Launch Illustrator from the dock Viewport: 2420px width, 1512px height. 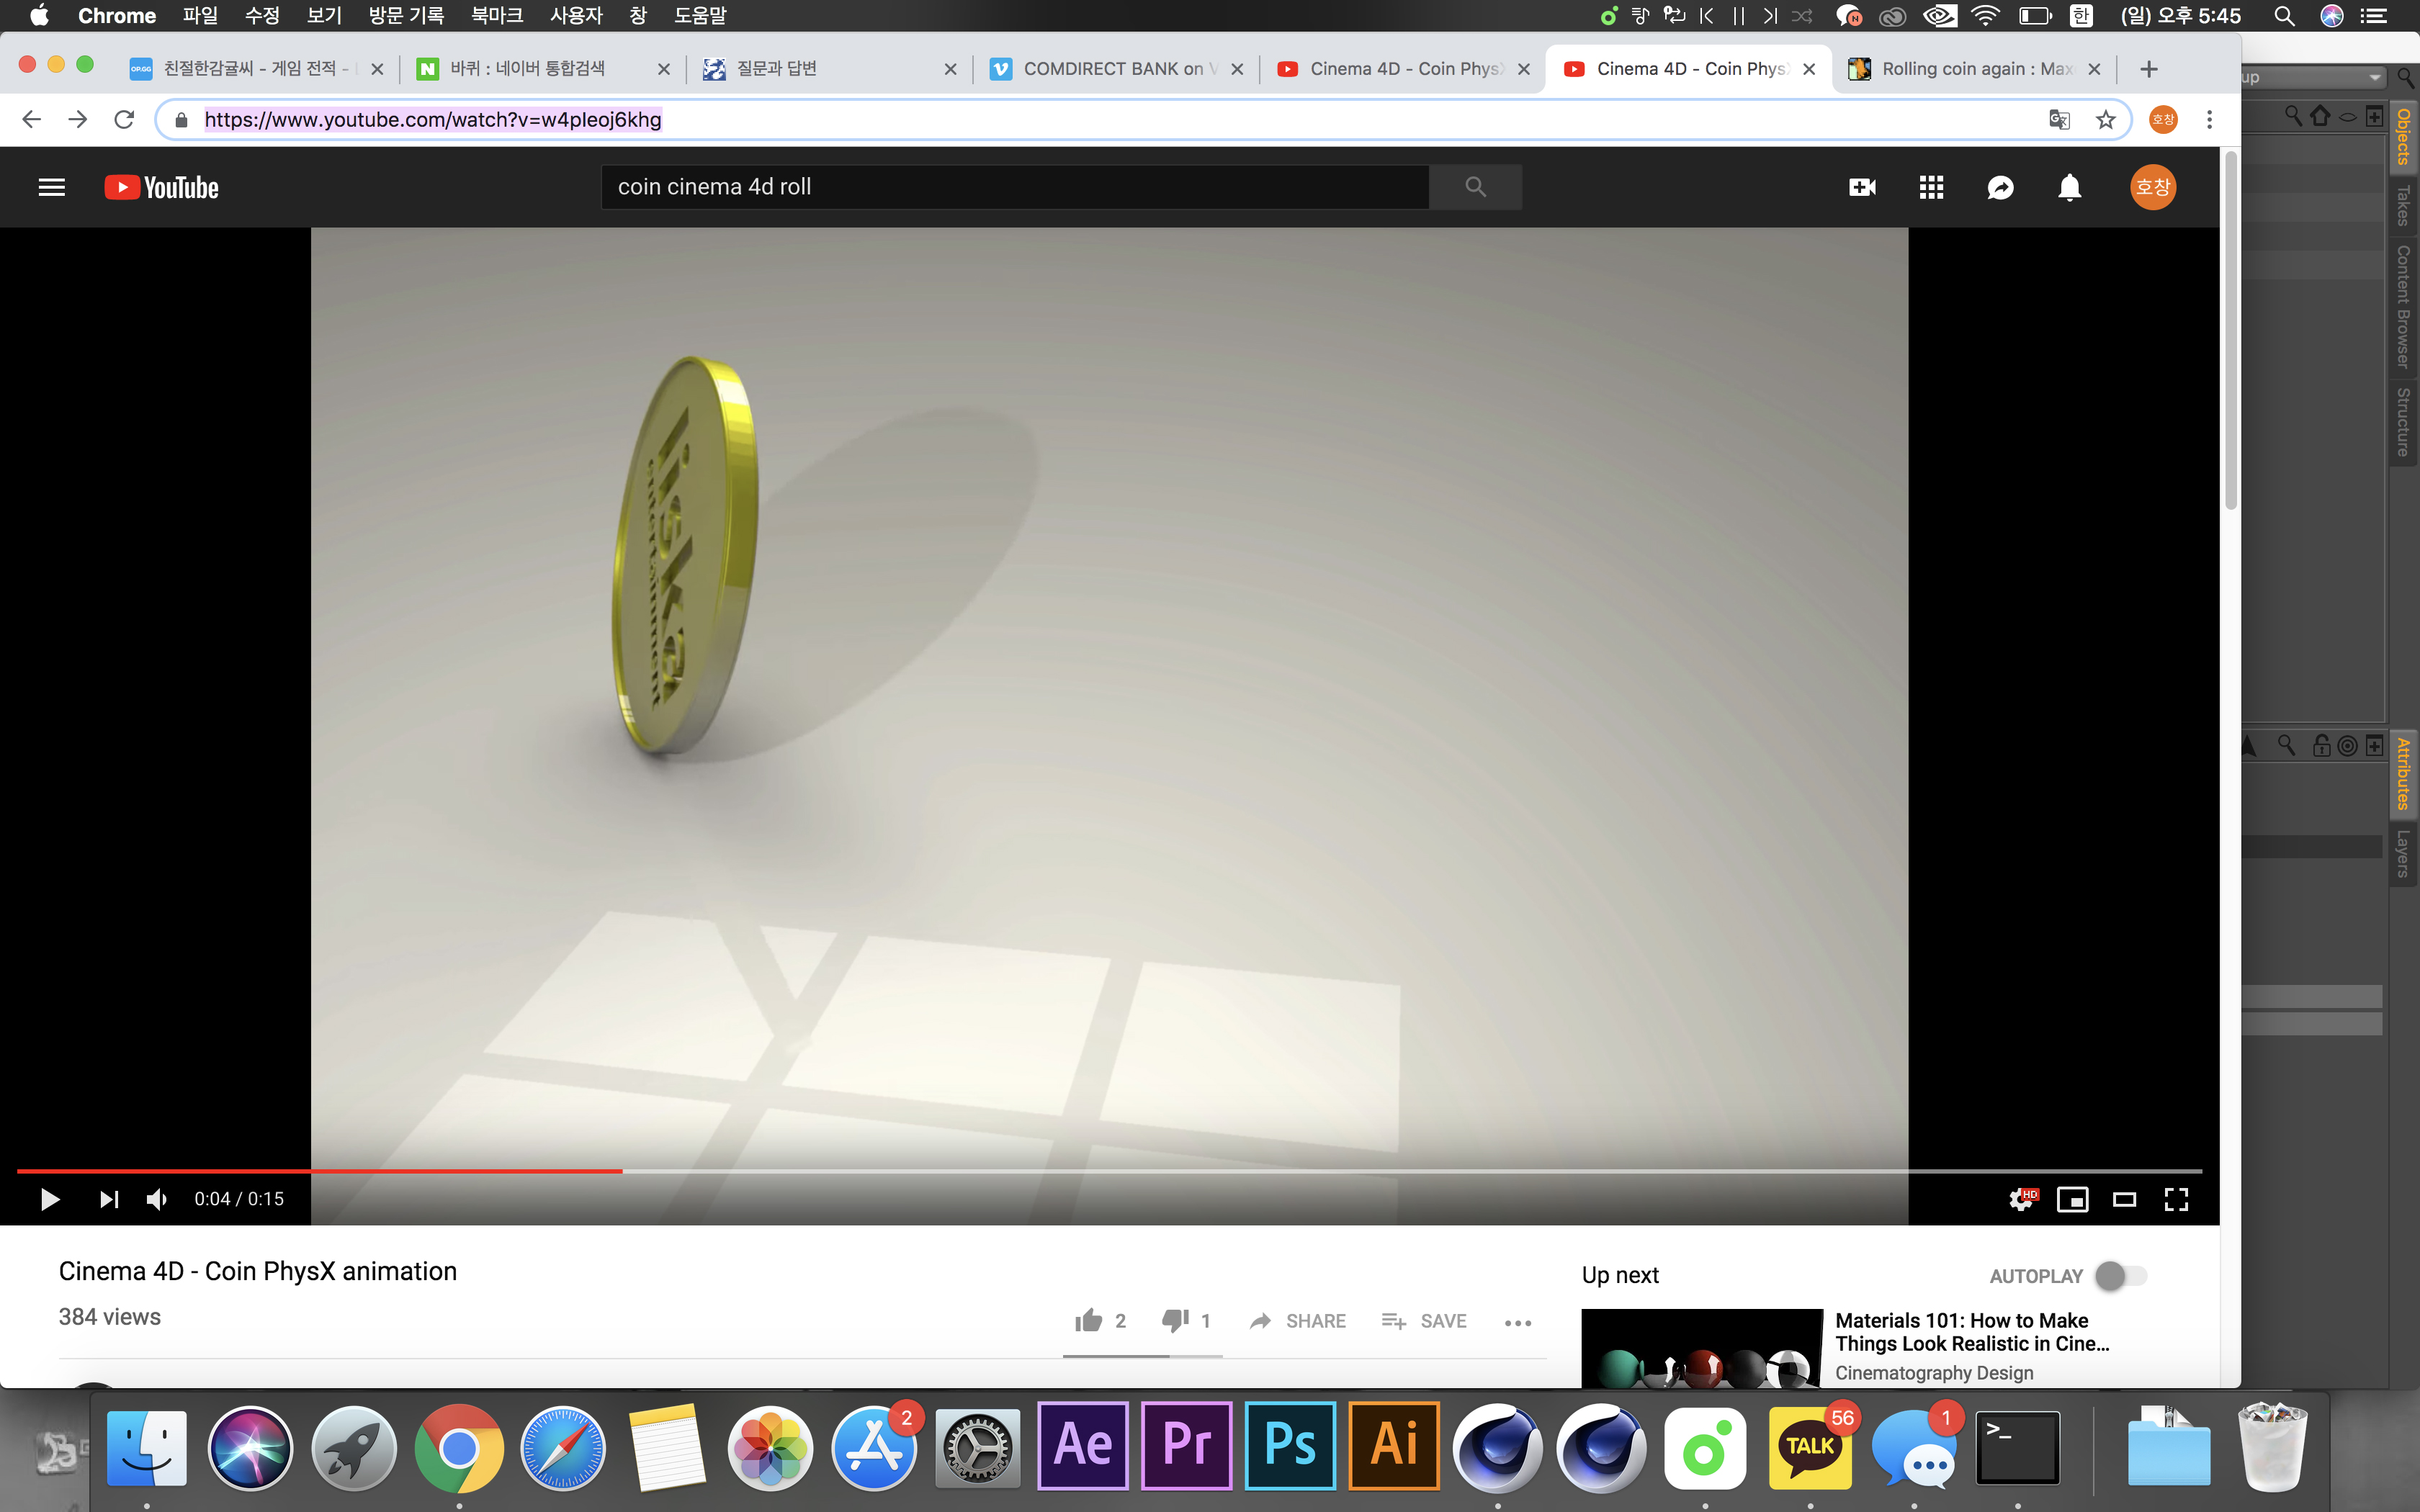point(1394,1445)
